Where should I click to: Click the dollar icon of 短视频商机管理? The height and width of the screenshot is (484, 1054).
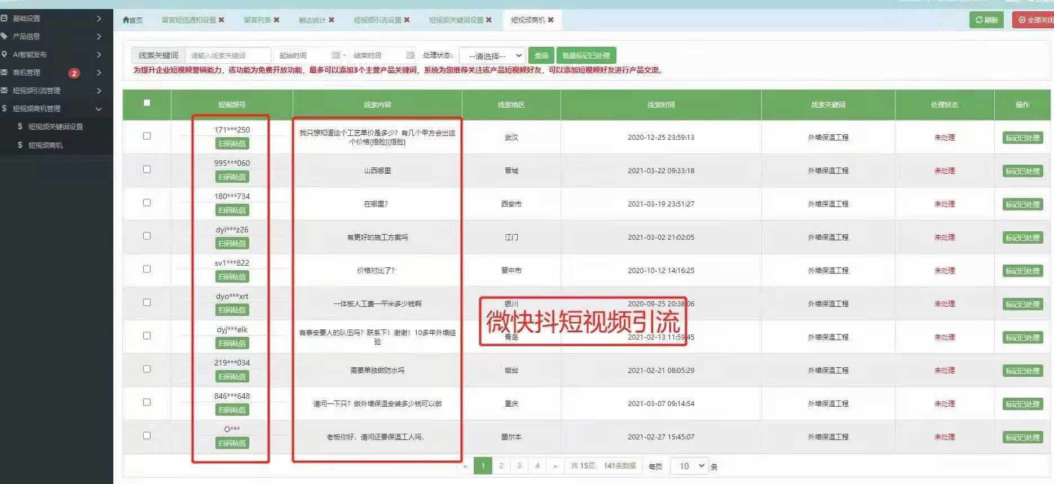4,108
